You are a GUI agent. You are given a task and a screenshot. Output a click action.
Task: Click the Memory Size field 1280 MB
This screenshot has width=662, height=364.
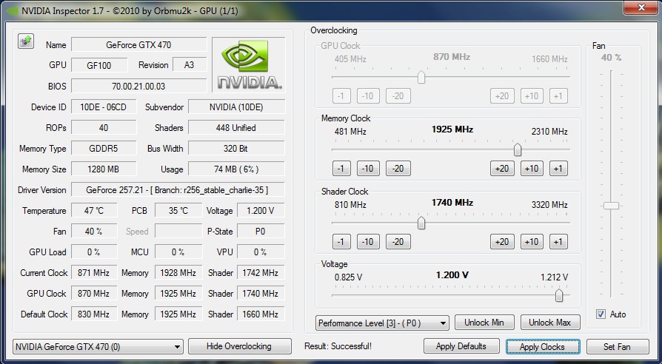point(104,169)
